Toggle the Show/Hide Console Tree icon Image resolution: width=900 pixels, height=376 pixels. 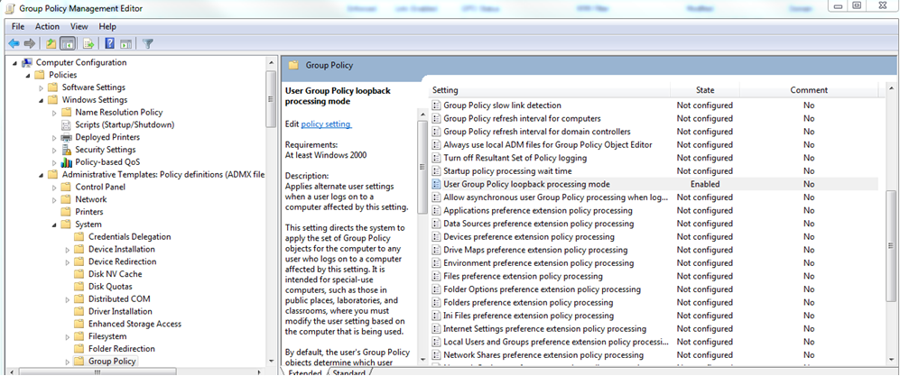[68, 43]
